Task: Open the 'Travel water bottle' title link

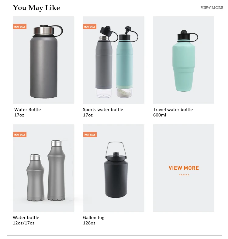Action: [173, 109]
